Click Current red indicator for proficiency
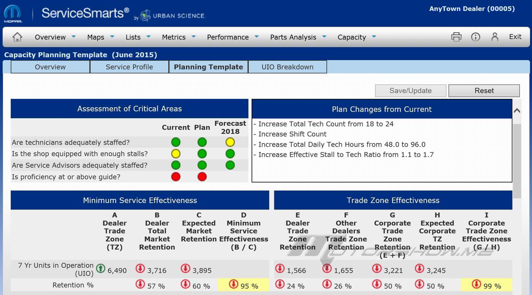Screen dimensions: 532x295 (x=176, y=176)
